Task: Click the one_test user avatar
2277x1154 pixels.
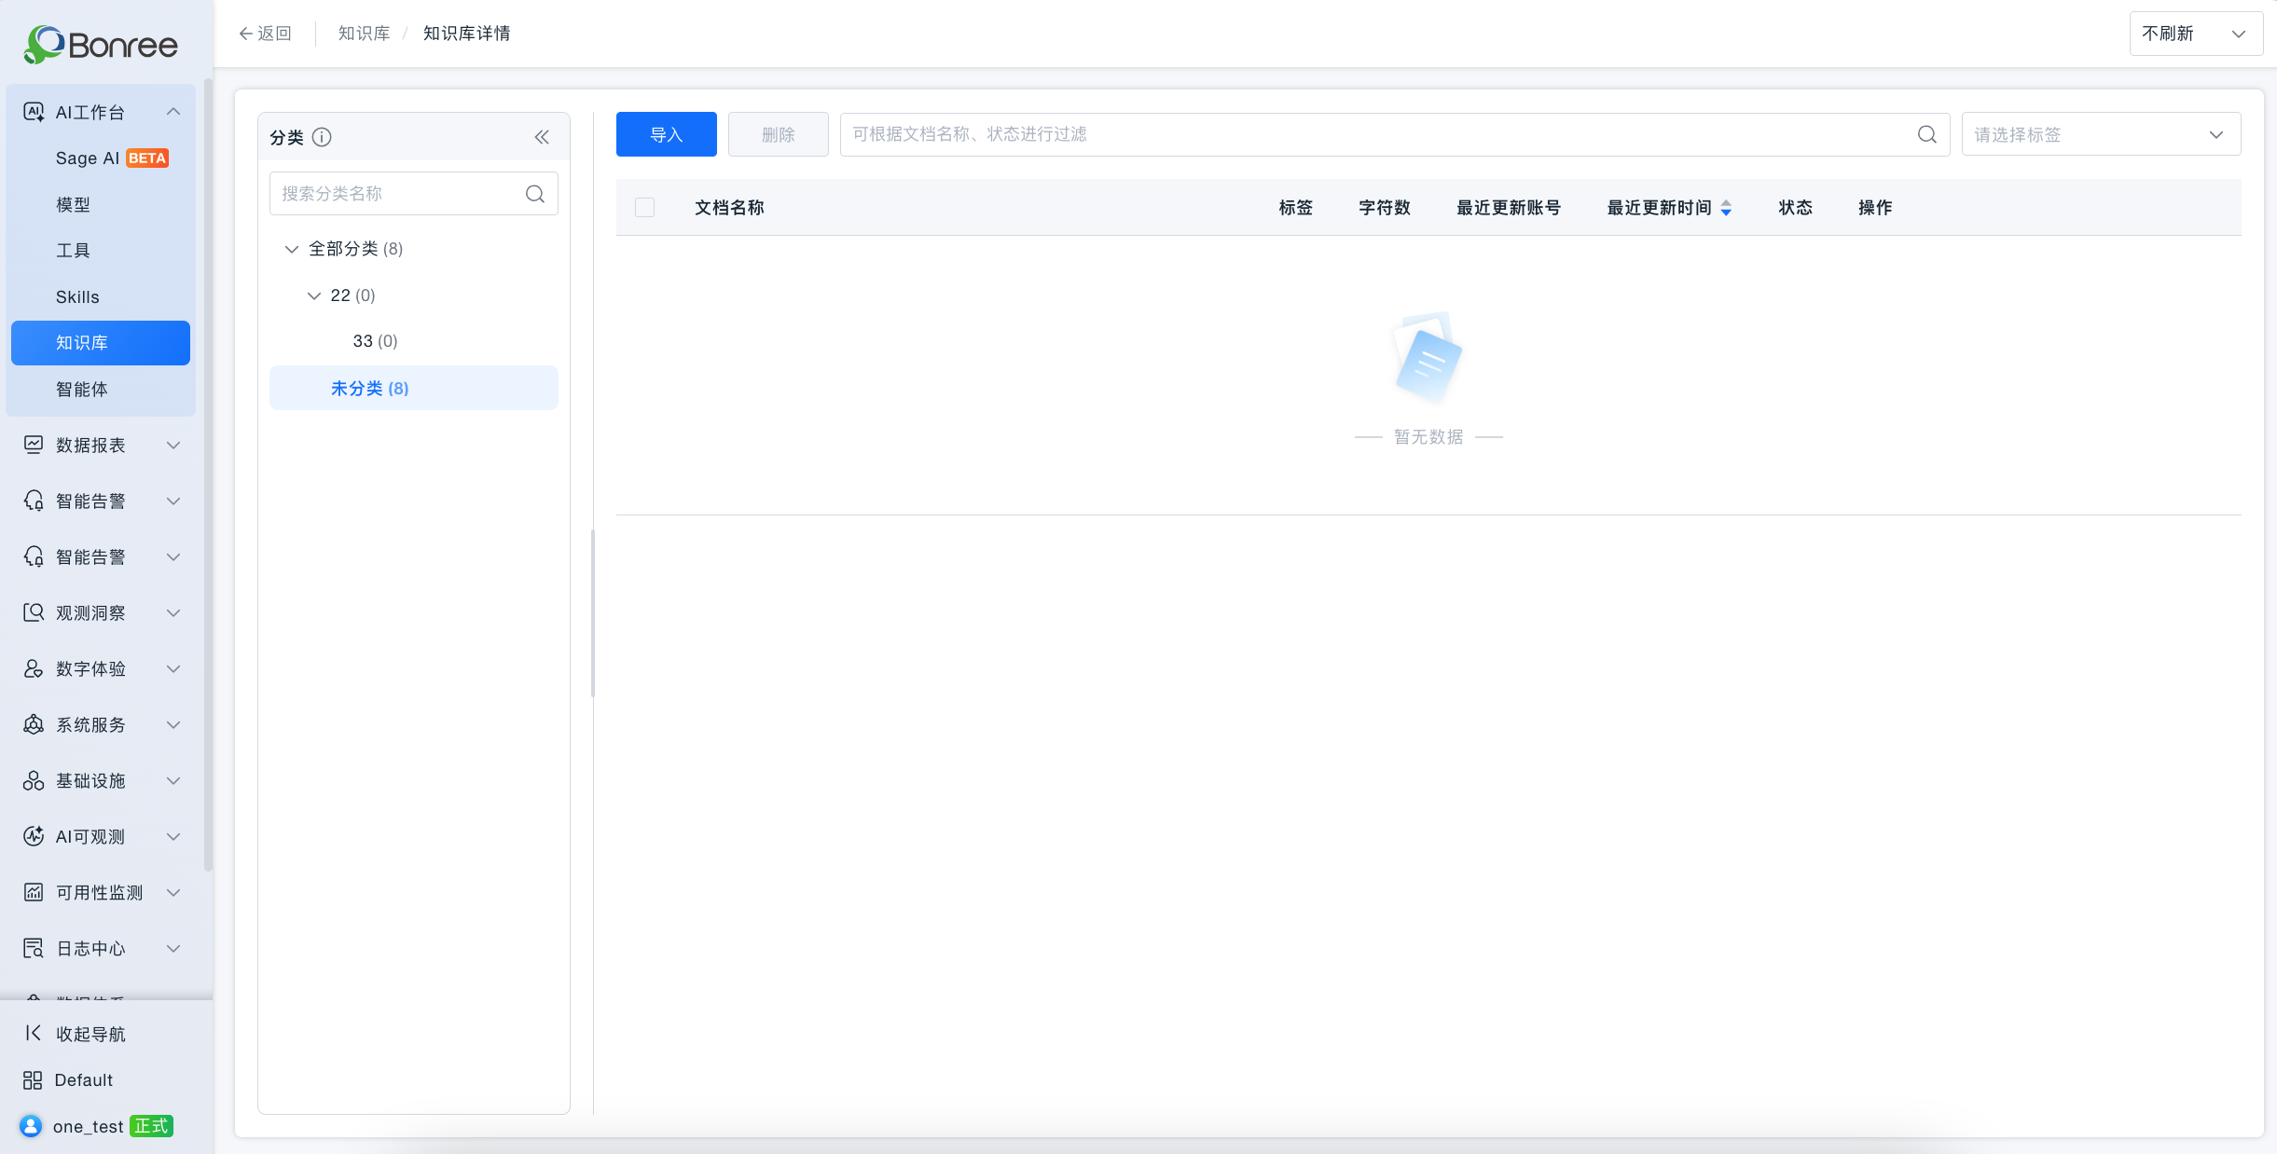Action: pyautogui.click(x=31, y=1126)
